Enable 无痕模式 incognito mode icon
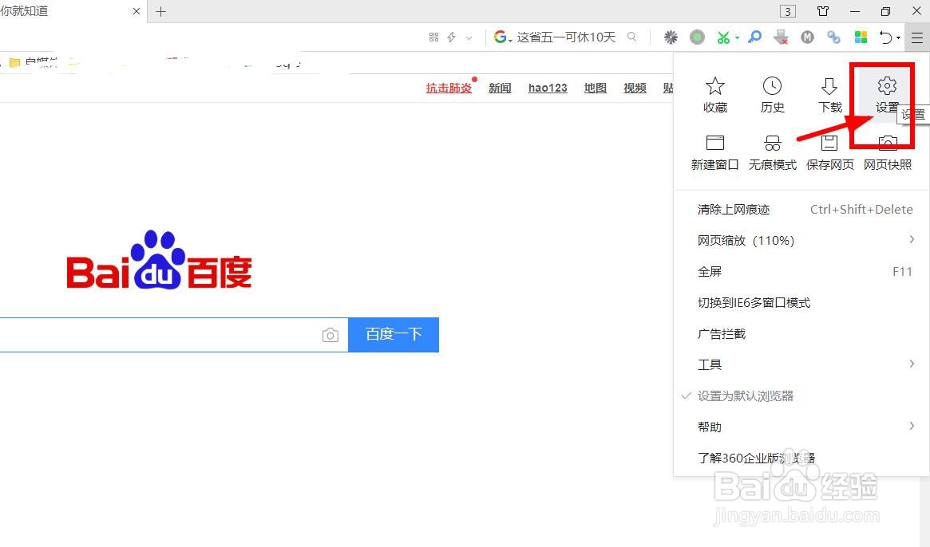This screenshot has height=547, width=930. (x=772, y=143)
